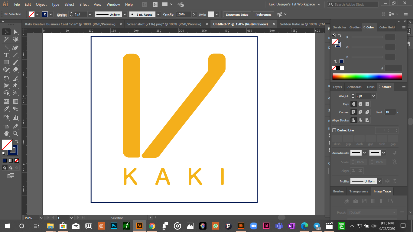Viewport: 413px width, 232px height.
Task: Expand the Opacity dropdown arrow
Action: tap(193, 14)
